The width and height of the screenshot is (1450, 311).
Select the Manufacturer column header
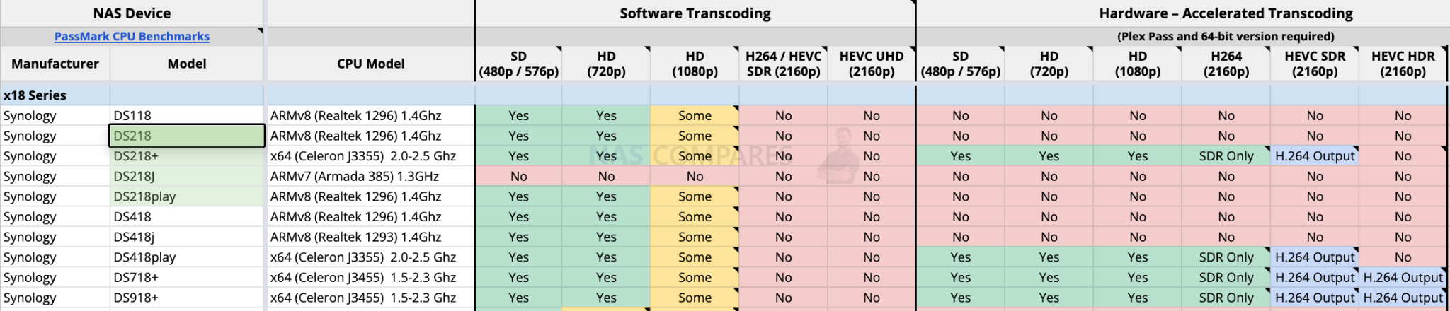coord(55,64)
